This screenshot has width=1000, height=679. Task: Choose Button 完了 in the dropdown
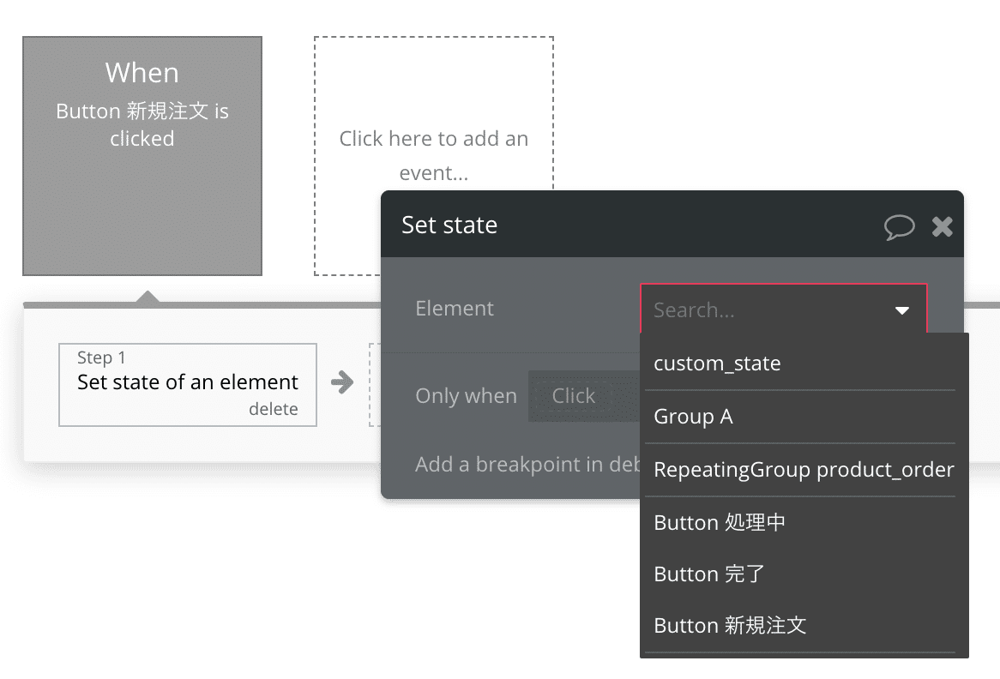click(x=708, y=574)
